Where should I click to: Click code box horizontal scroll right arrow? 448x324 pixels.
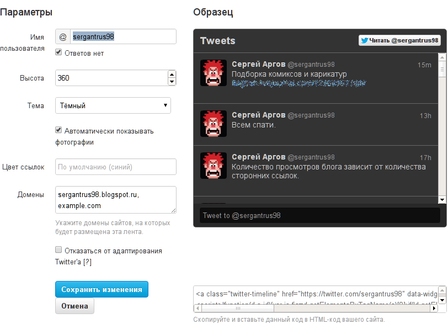click(434, 309)
